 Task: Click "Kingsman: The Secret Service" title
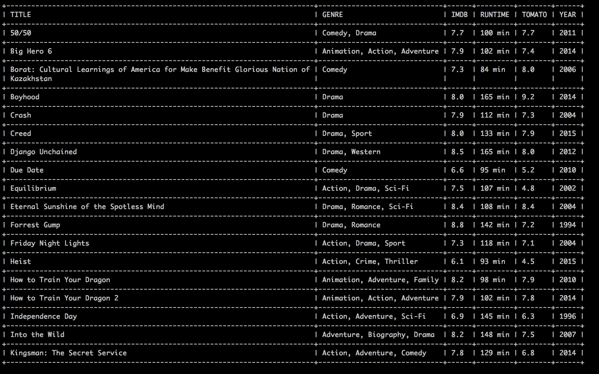[x=69, y=353]
